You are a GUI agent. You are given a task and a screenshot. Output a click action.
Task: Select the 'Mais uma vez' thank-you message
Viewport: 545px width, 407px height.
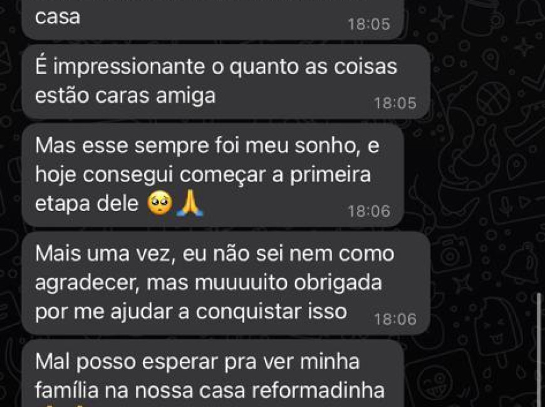tap(226, 283)
